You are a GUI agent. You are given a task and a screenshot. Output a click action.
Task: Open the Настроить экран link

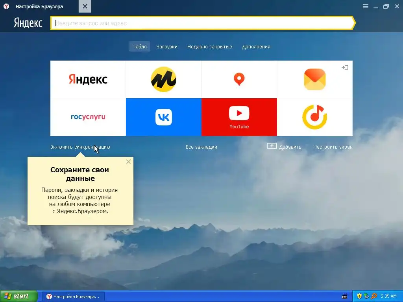pyautogui.click(x=333, y=147)
